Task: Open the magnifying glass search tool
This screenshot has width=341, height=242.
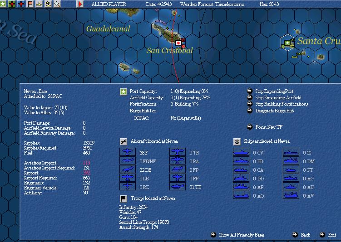Action: (57, 4)
